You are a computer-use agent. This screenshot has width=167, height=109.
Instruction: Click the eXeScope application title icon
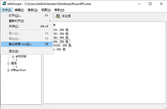4,4
